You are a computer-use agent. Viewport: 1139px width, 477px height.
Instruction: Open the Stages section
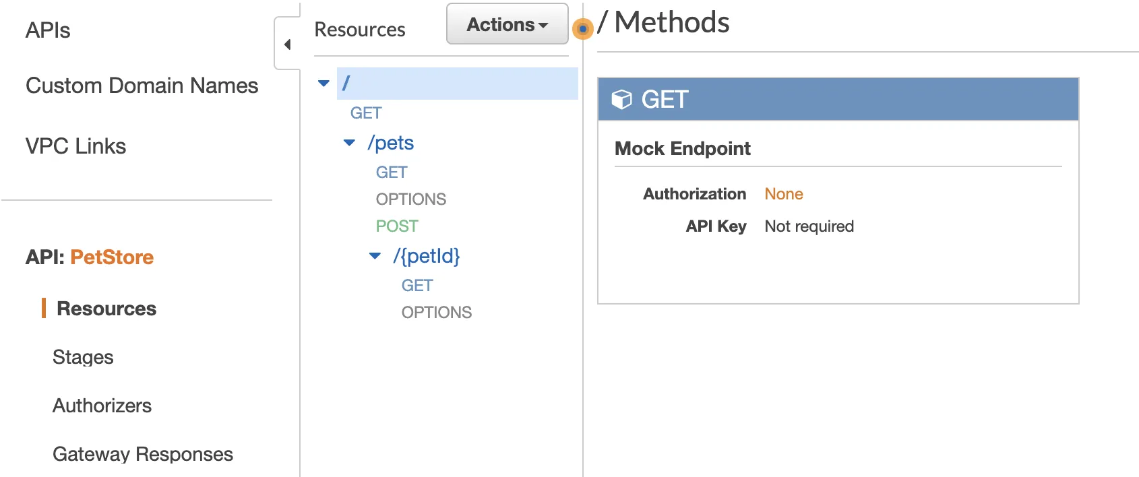click(x=83, y=357)
